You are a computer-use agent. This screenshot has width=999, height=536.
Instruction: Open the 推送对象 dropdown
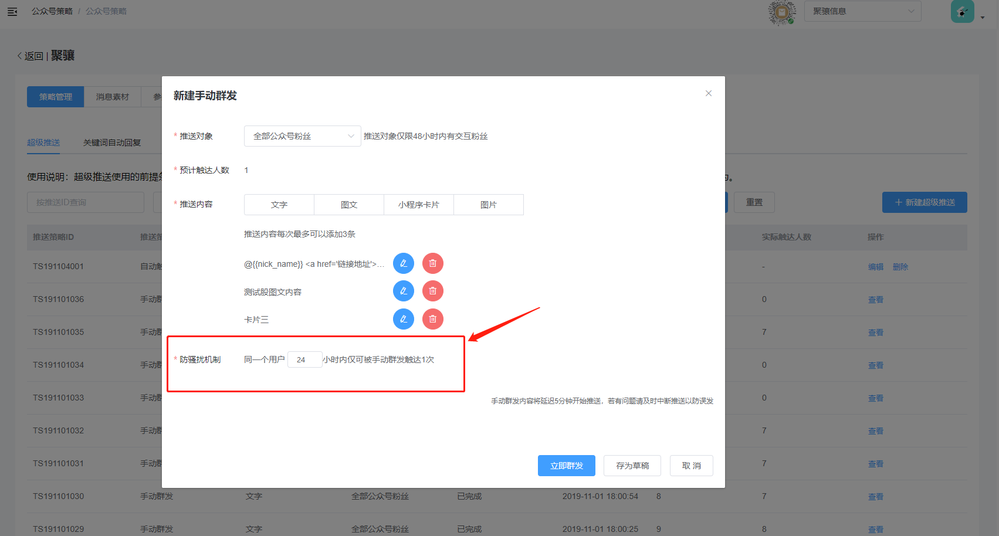tap(302, 136)
